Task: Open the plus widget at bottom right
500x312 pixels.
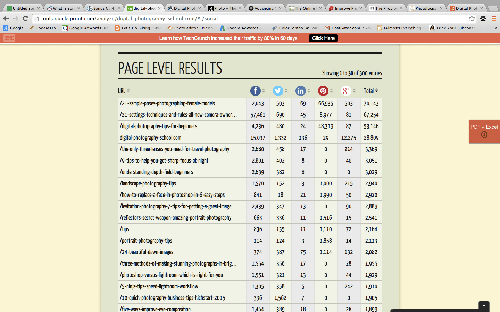Action: [x=484, y=306]
